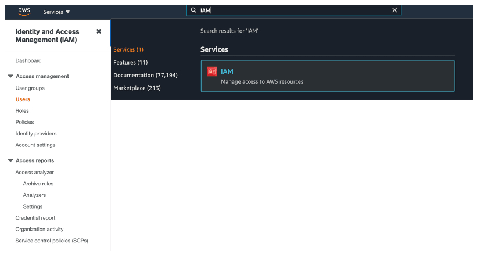Click the 'Search results for IAM' text
477x254 pixels.
click(229, 31)
